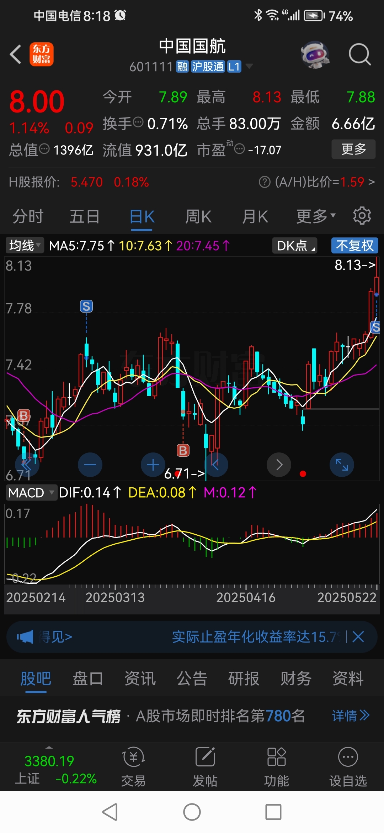Switch to the 财务 tab

coord(296,678)
